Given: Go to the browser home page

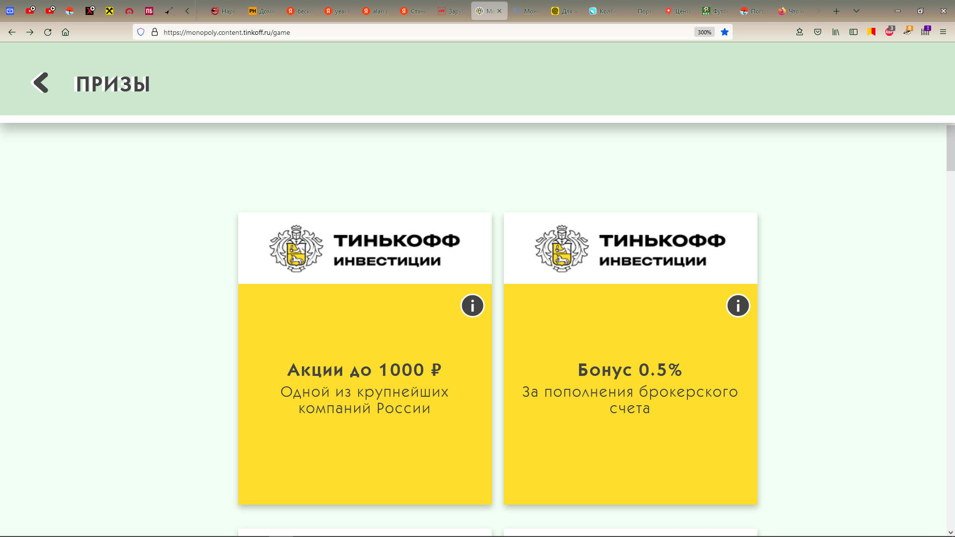Looking at the screenshot, I should (65, 32).
